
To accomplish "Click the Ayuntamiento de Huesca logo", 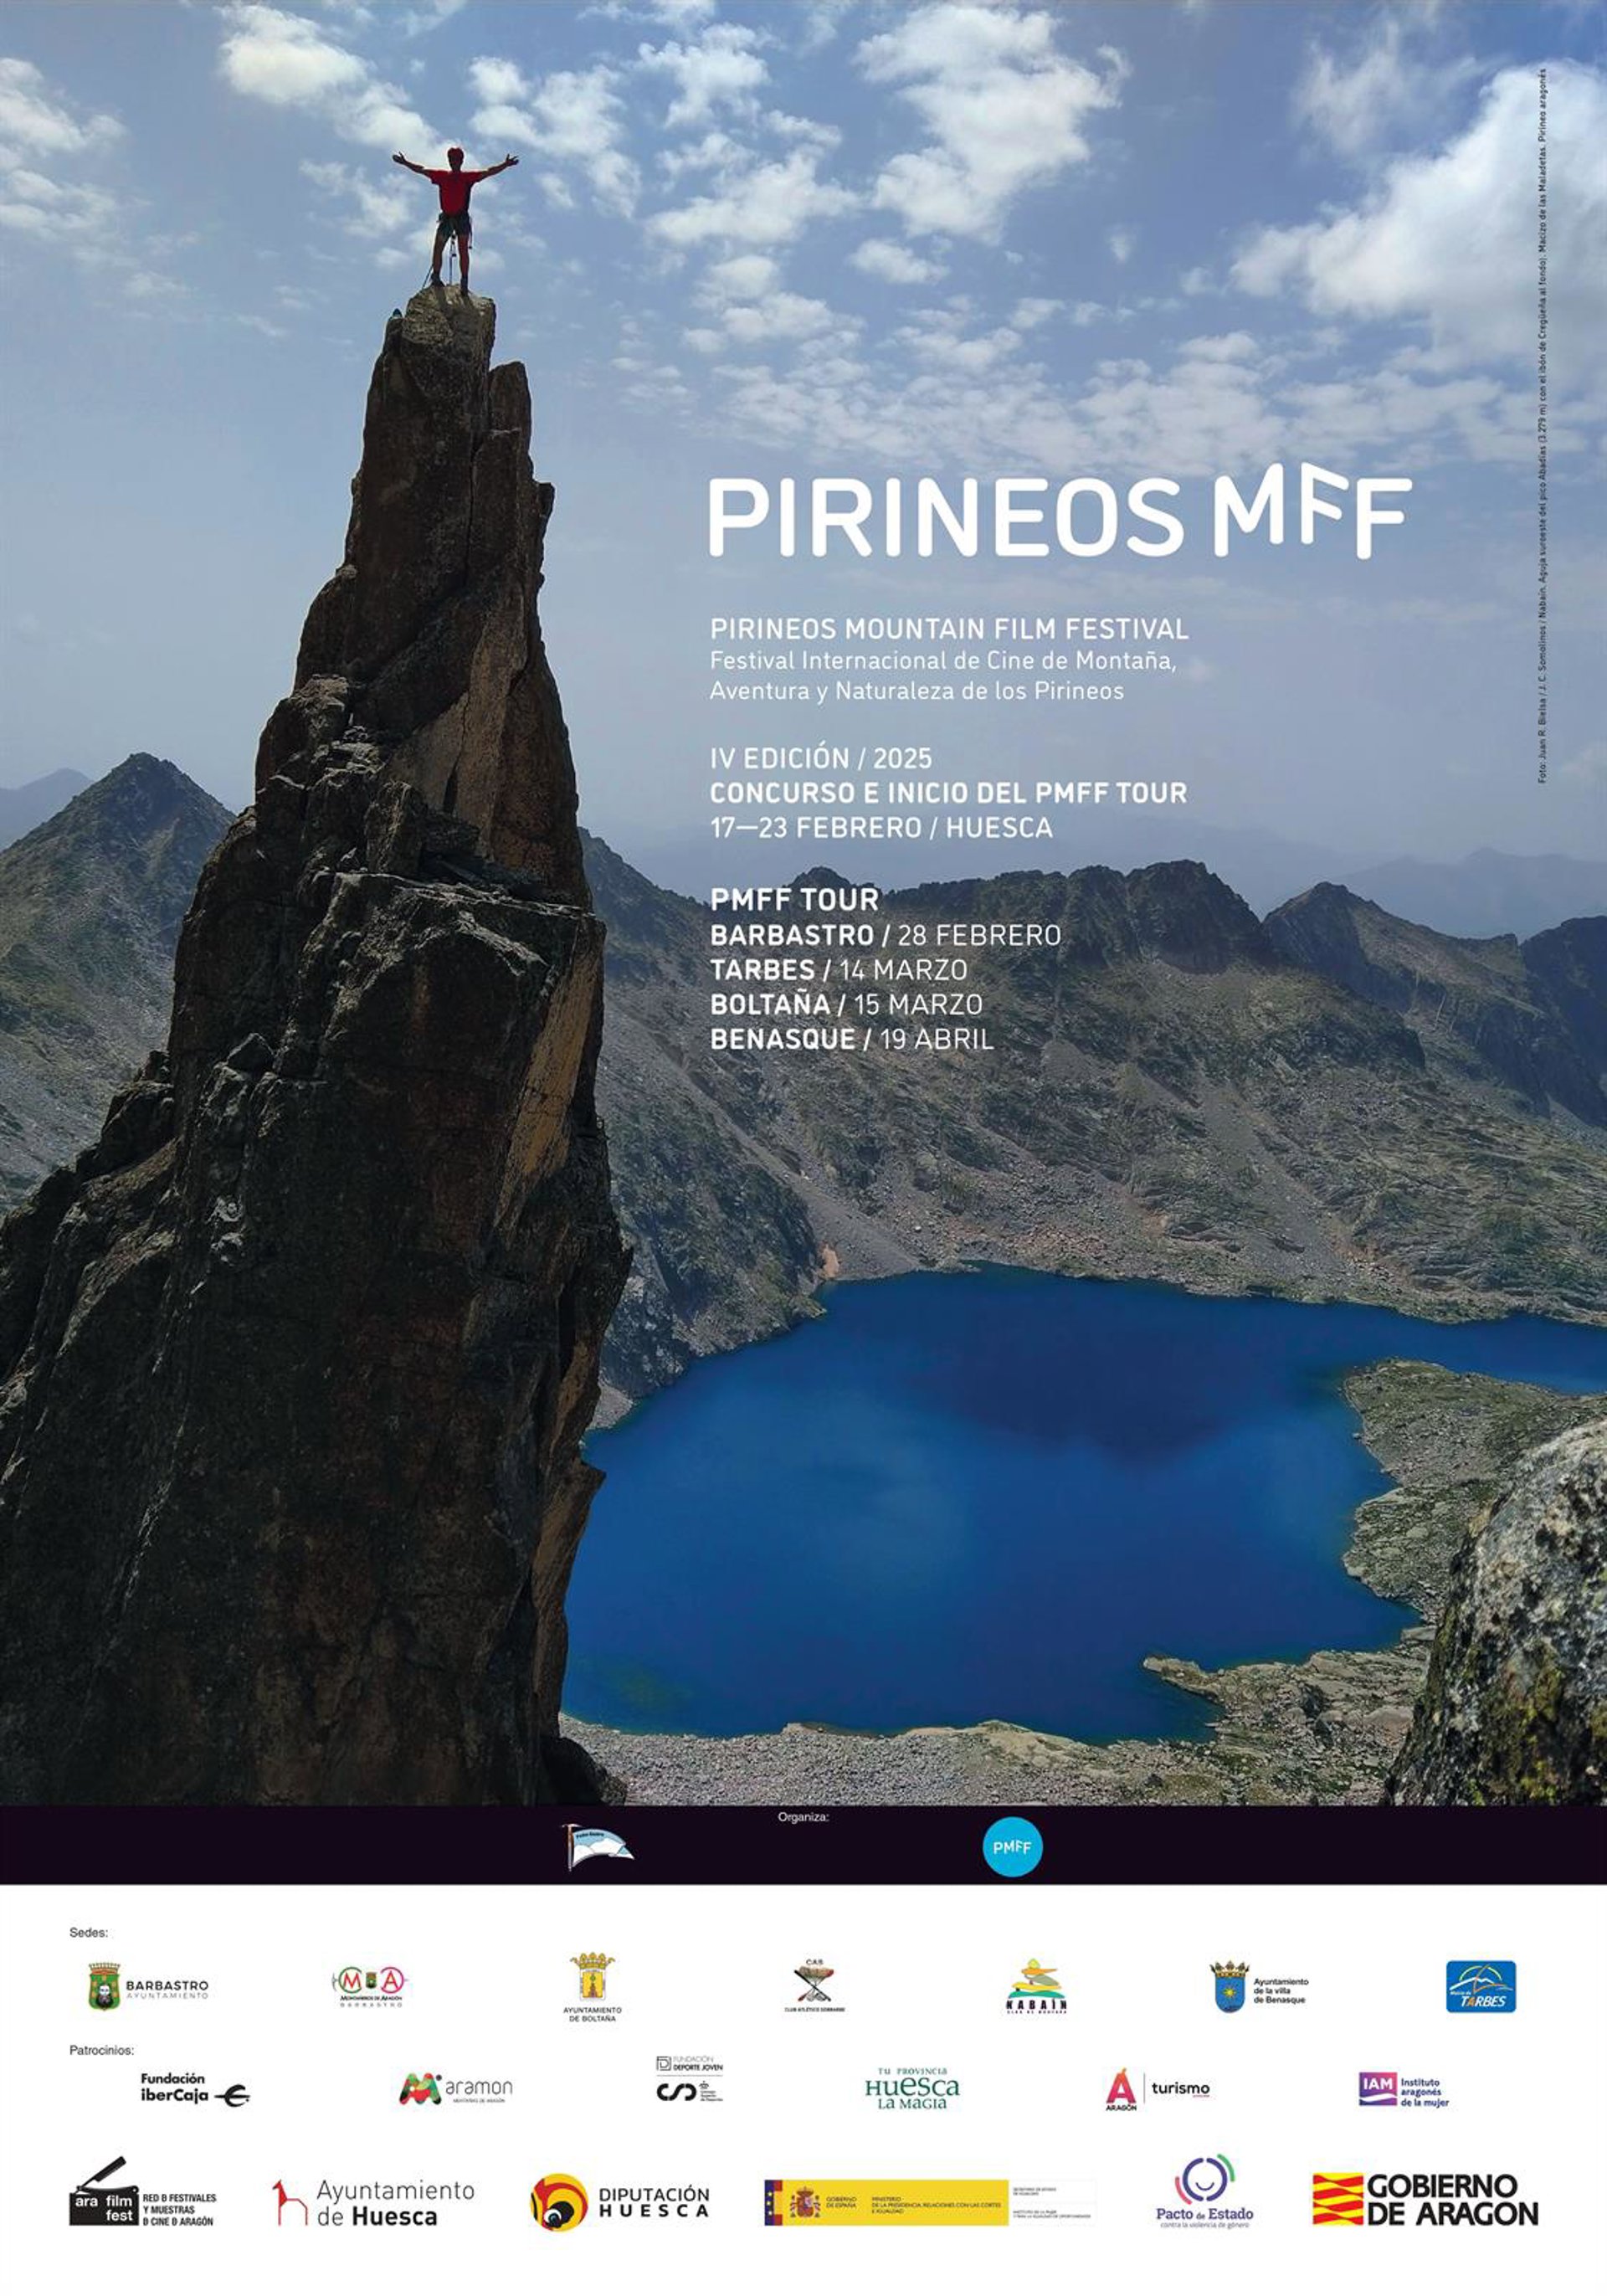I will tap(374, 2203).
